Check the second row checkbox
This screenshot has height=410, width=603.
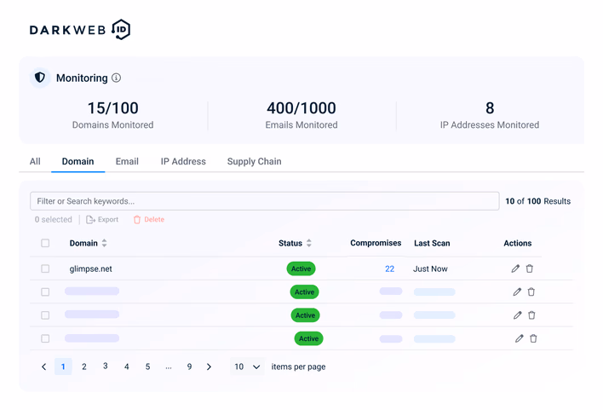(x=45, y=292)
